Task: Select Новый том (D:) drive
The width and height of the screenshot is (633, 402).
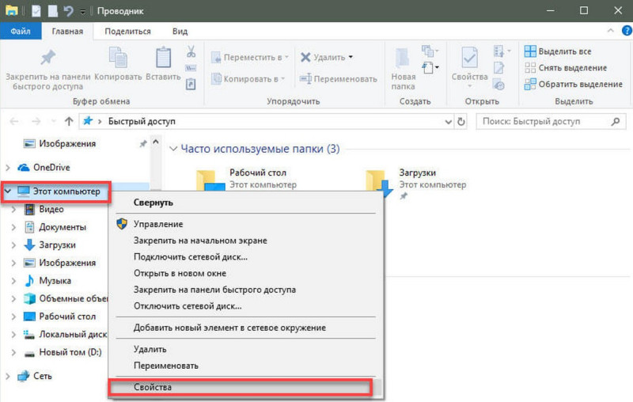Action: click(70, 352)
